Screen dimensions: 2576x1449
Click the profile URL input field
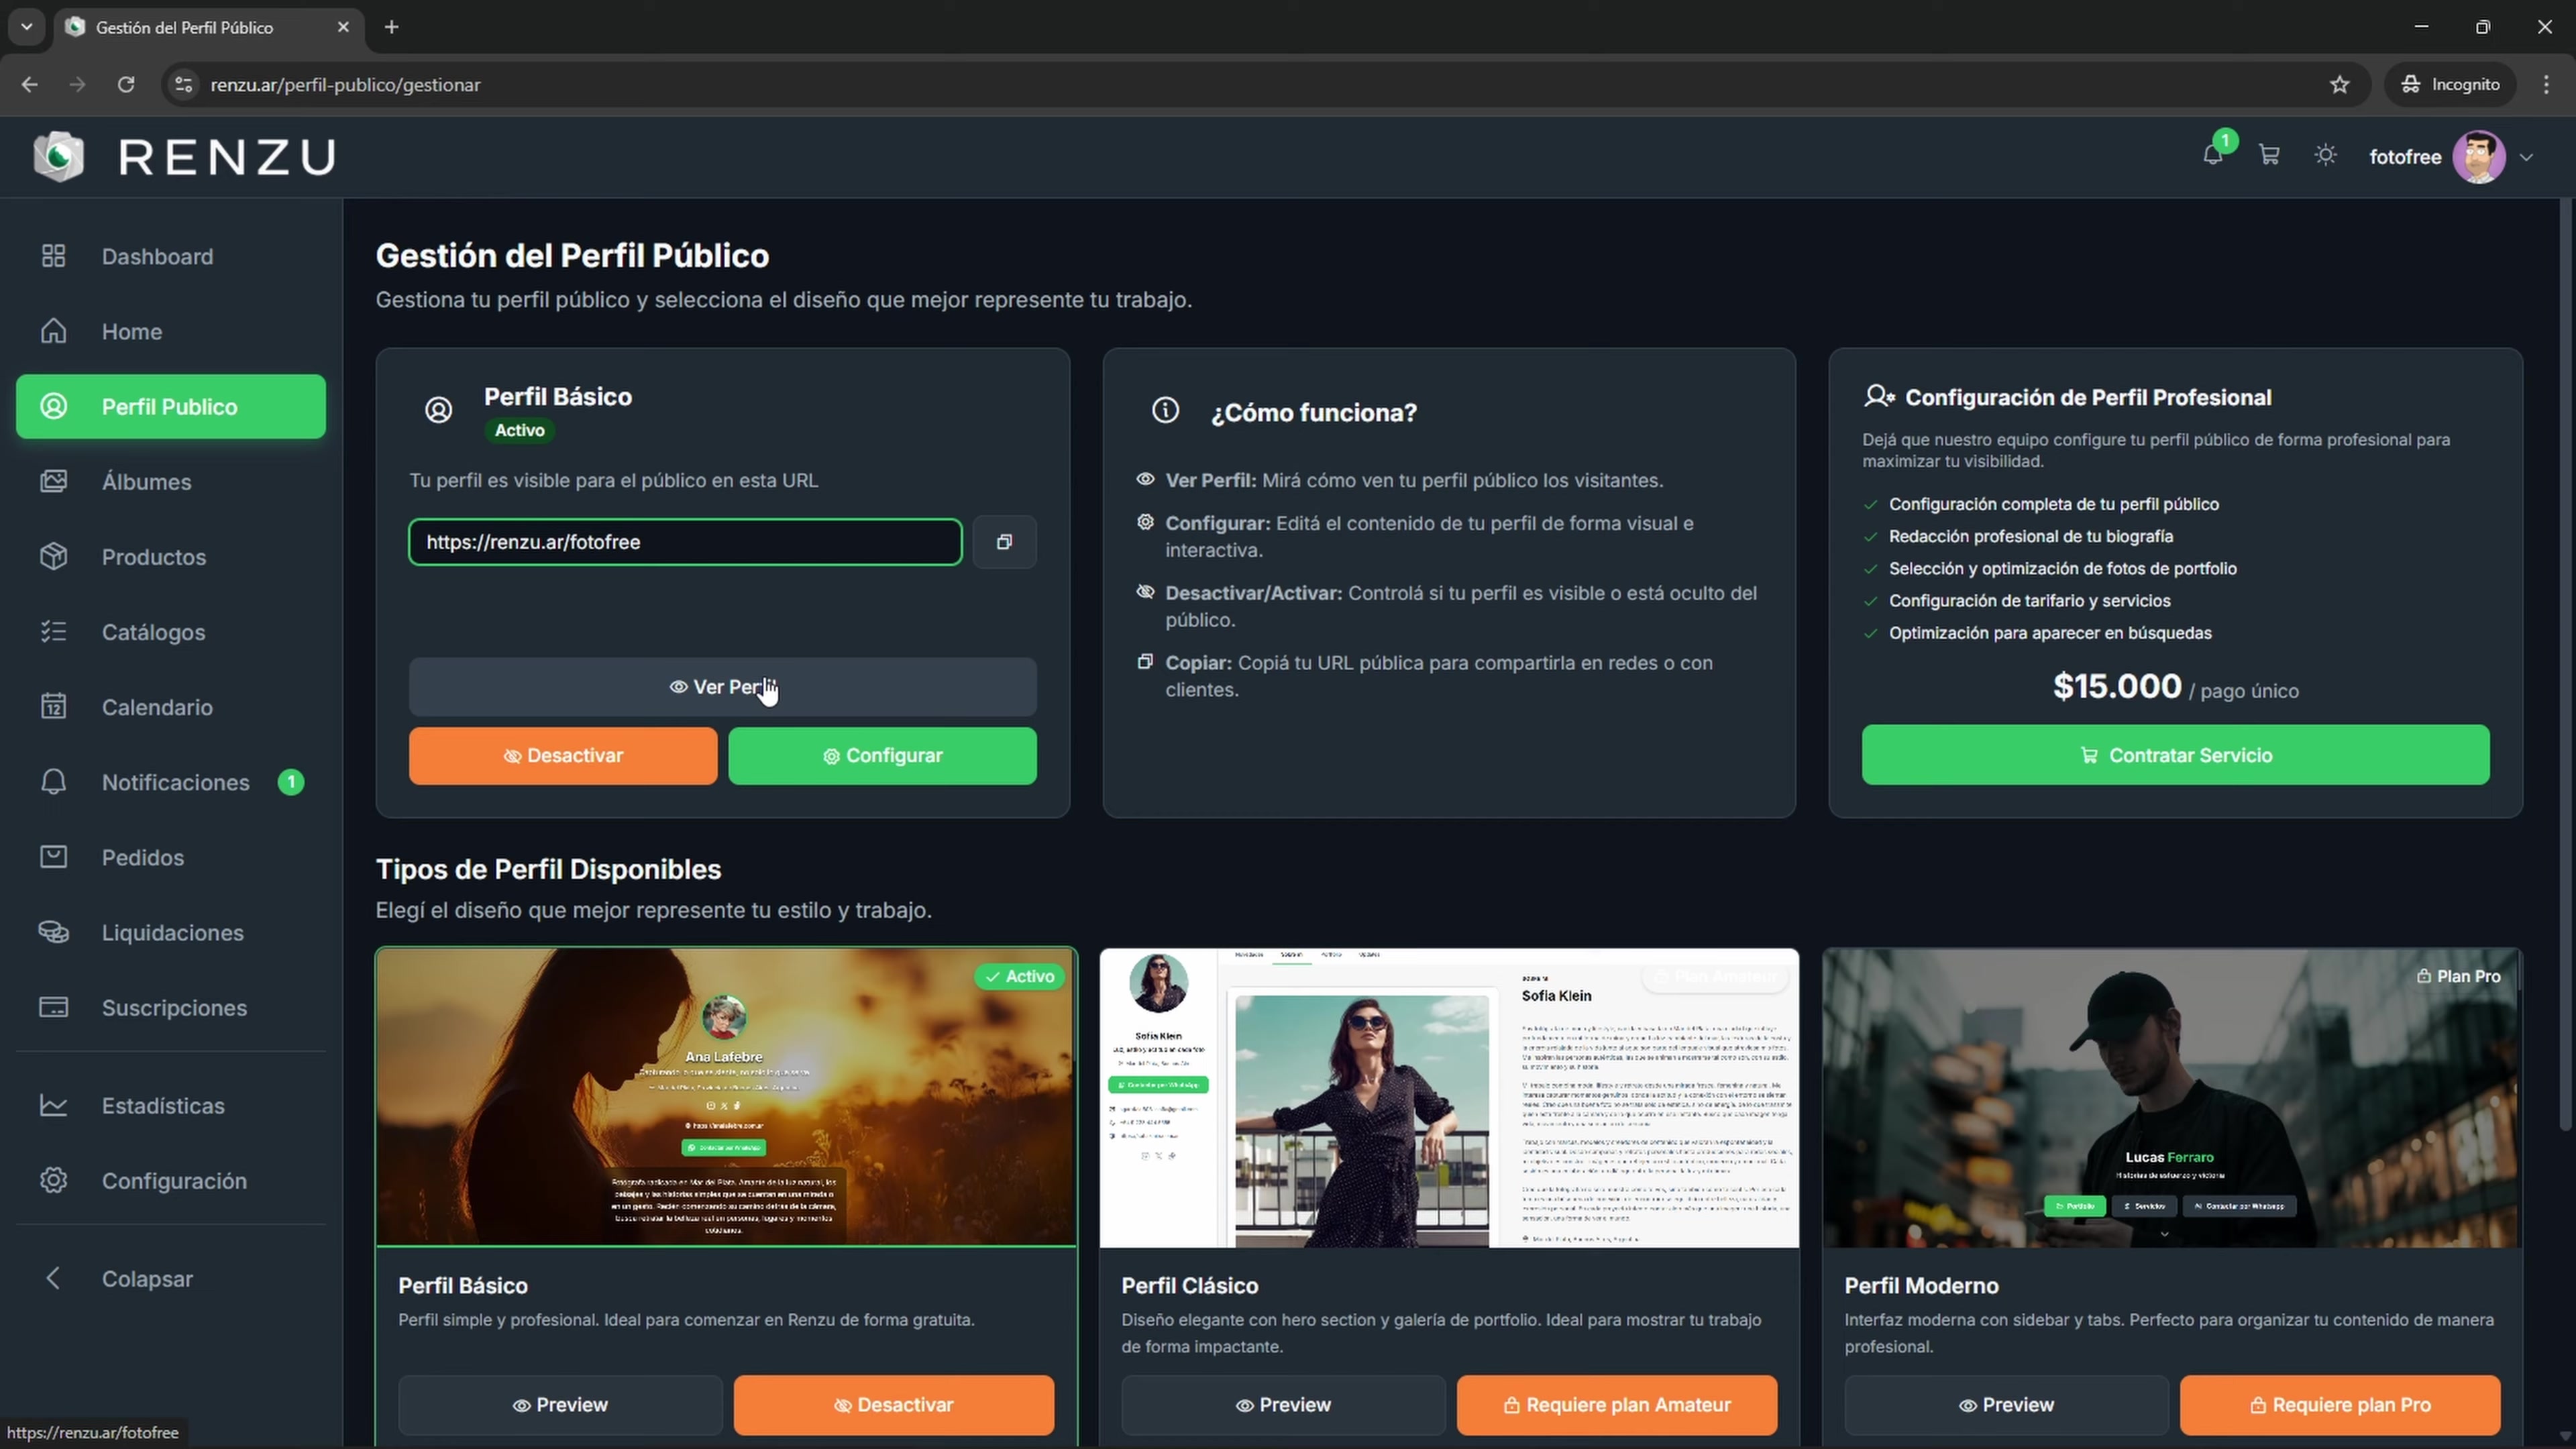pyautogui.click(x=685, y=542)
